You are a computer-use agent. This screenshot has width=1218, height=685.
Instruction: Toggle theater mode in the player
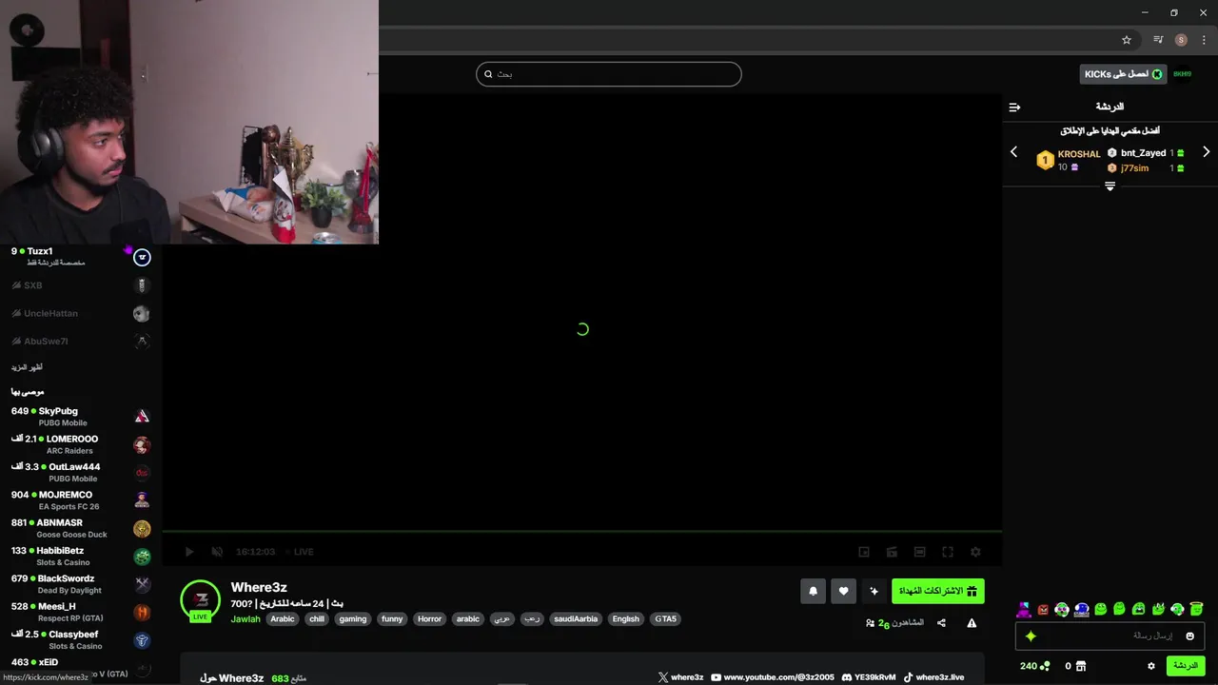pos(919,552)
